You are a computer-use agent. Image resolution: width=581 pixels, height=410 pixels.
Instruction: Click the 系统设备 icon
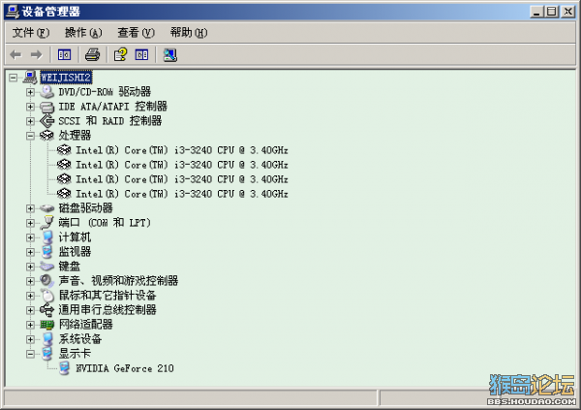tap(47, 339)
